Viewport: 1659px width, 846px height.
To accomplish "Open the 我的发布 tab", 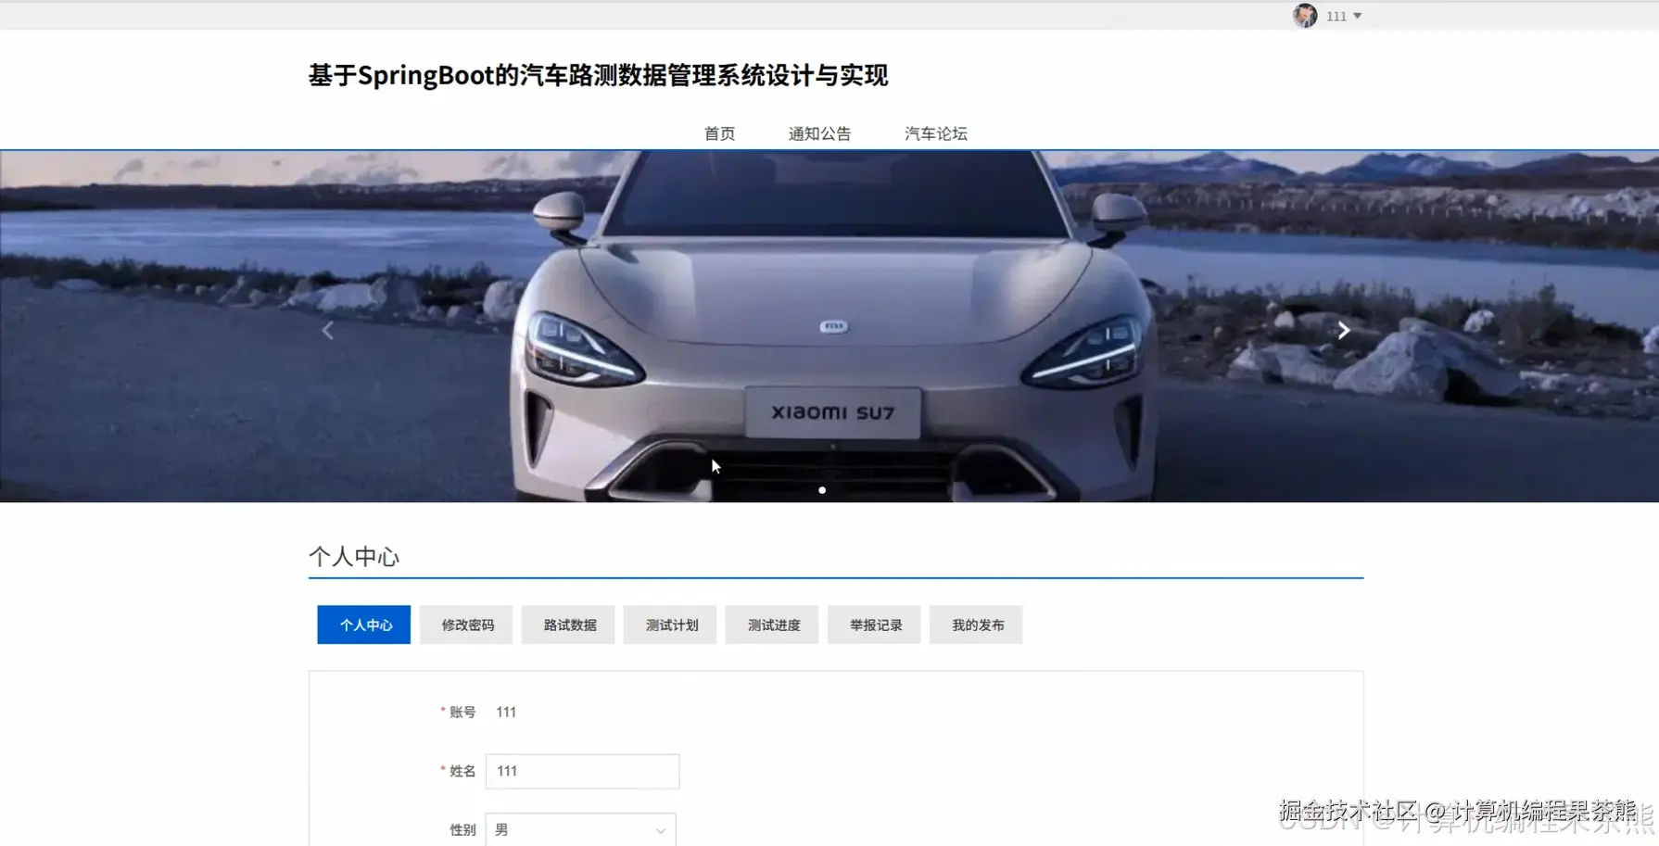I will (x=976, y=625).
